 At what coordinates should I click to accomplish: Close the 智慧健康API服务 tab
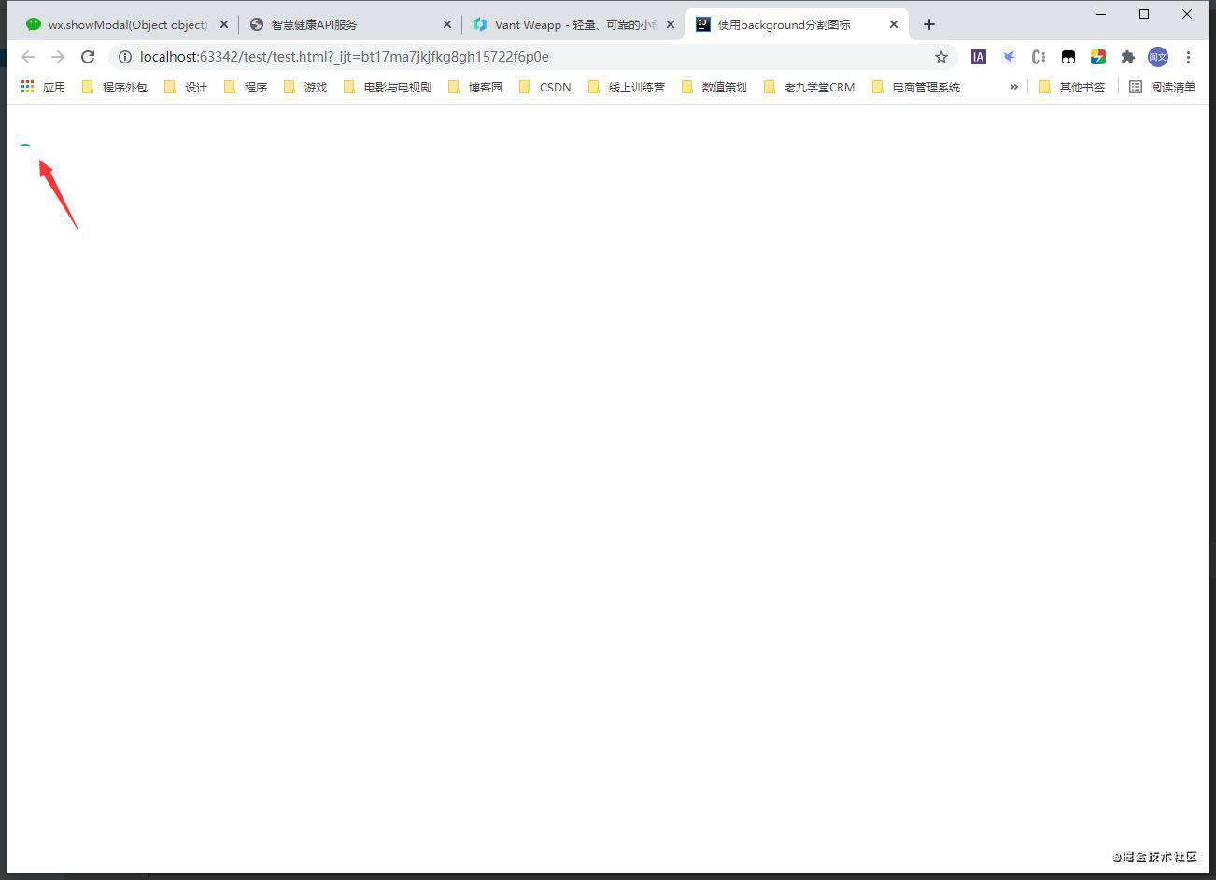(x=446, y=24)
